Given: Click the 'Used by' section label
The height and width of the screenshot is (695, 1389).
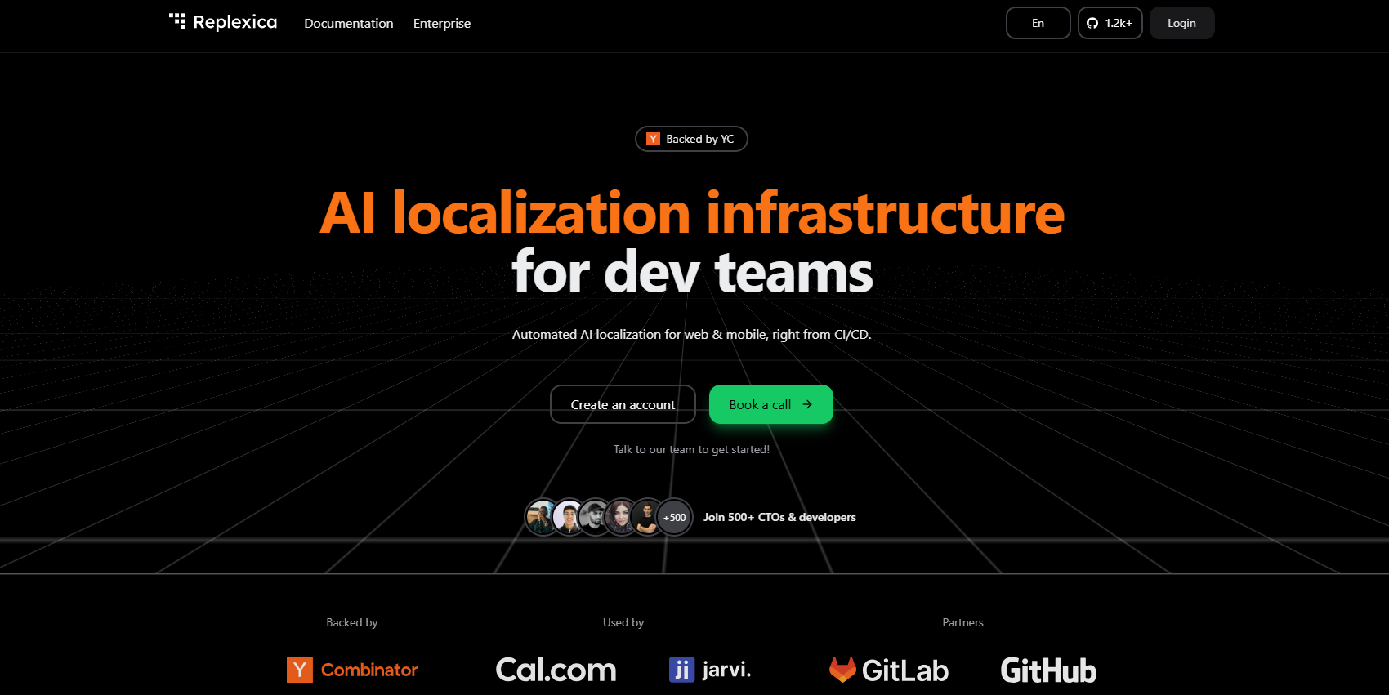Looking at the screenshot, I should [x=623, y=622].
